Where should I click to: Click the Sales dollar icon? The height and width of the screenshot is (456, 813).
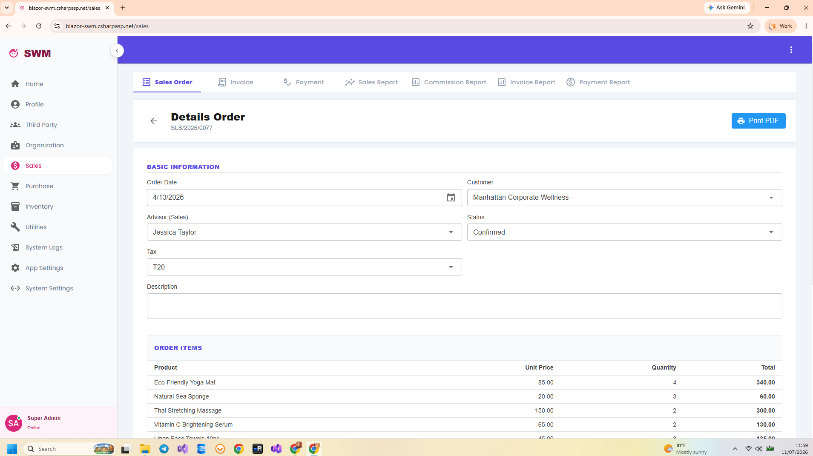pyautogui.click(x=15, y=166)
